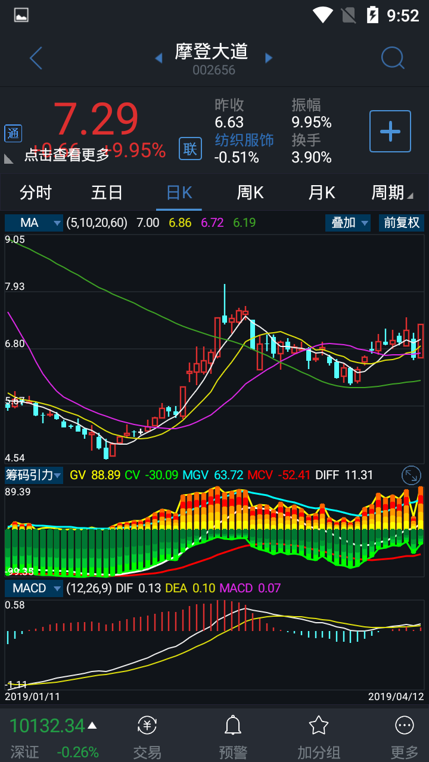Switch to the 分时 tab
This screenshot has height=762, width=429.
click(36, 193)
